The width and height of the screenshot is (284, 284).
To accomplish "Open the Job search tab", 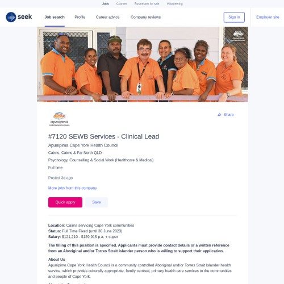I will click(55, 17).
